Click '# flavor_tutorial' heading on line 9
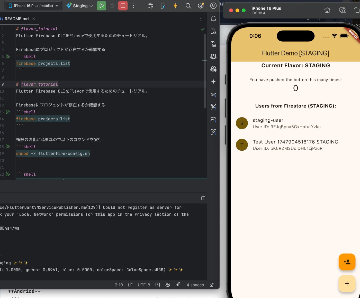The image size is (360, 298). [x=37, y=84]
